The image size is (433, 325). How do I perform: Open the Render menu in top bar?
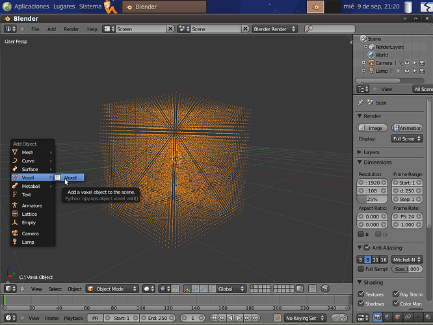pyautogui.click(x=72, y=29)
